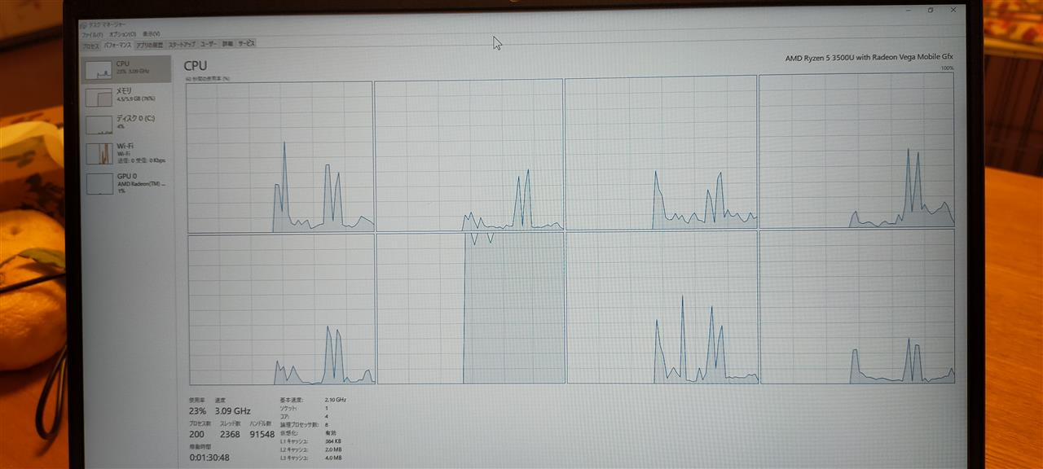
Task: Switch to the サービス tab
Action: coord(246,43)
